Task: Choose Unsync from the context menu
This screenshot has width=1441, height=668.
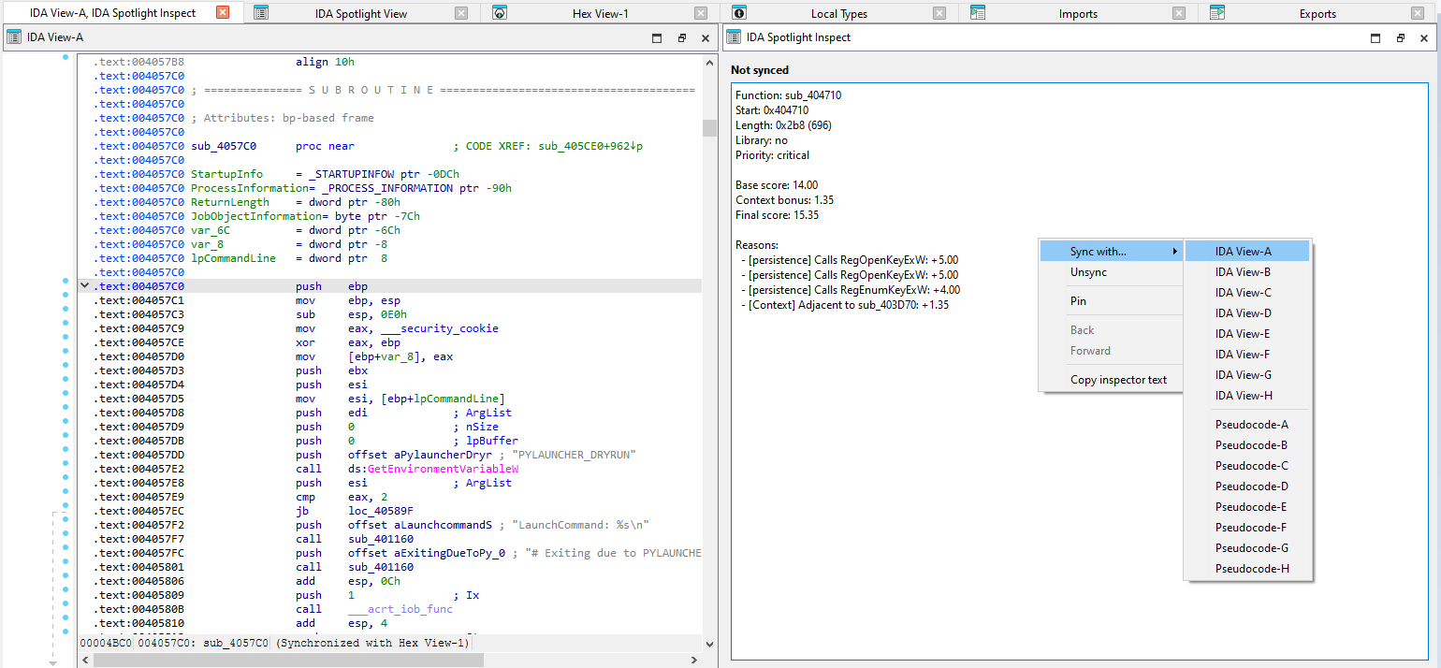Action: coord(1111,272)
